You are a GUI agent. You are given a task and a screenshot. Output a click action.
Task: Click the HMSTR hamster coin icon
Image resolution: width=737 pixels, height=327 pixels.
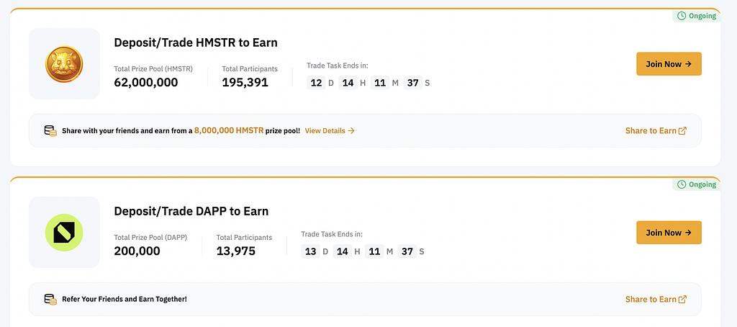pos(64,63)
